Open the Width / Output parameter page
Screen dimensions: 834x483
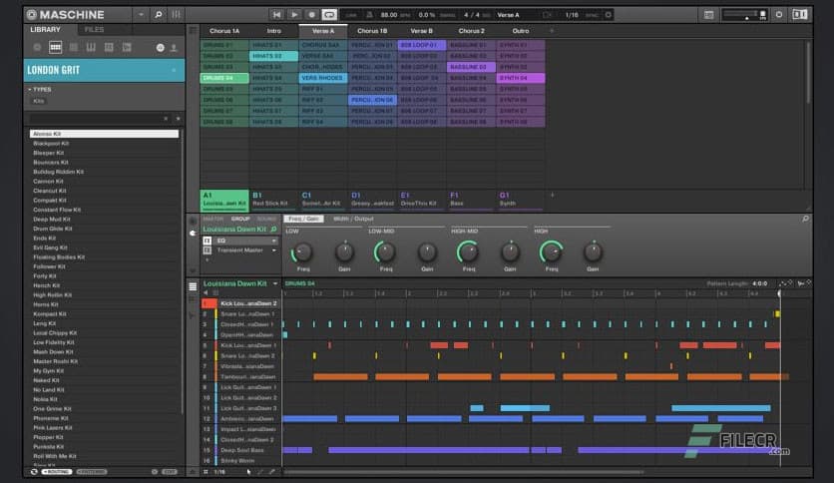pos(353,219)
